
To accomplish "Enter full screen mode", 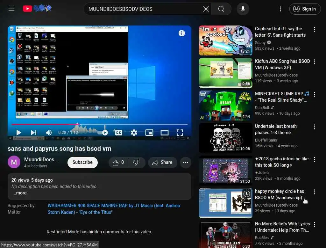I will [x=180, y=132].
